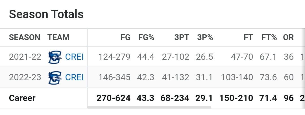Click Creighton logo in 2022-23 row

[x=55, y=78]
